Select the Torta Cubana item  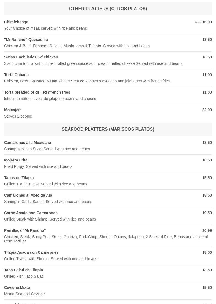17,75
